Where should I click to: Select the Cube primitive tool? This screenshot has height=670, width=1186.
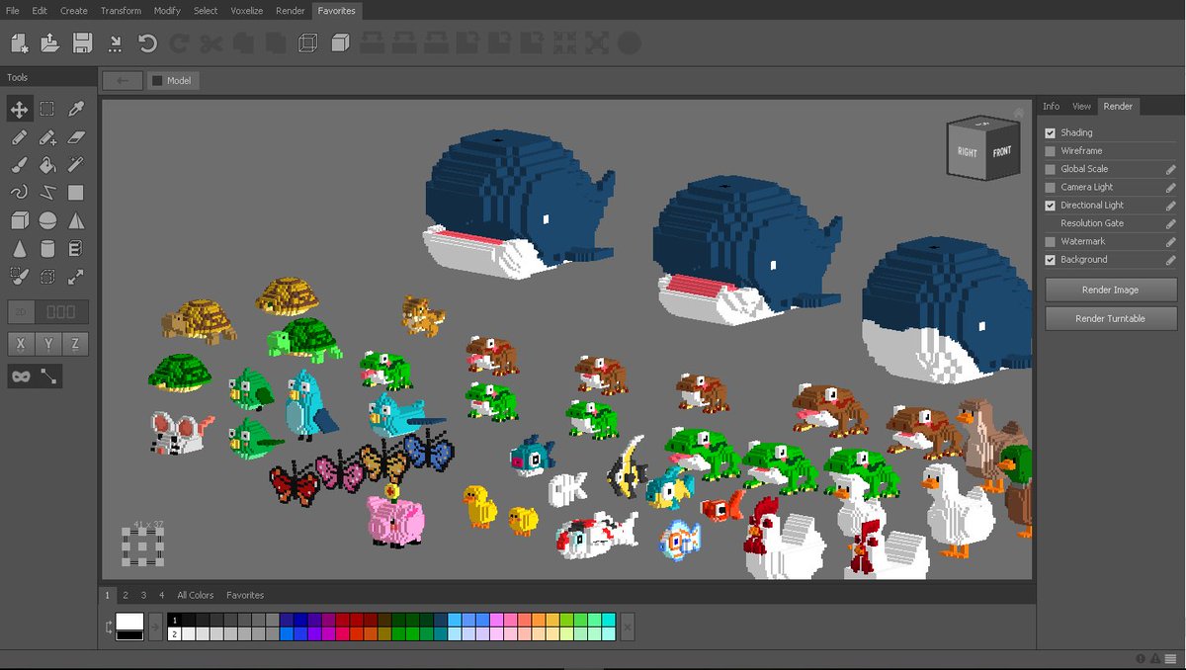coord(19,221)
